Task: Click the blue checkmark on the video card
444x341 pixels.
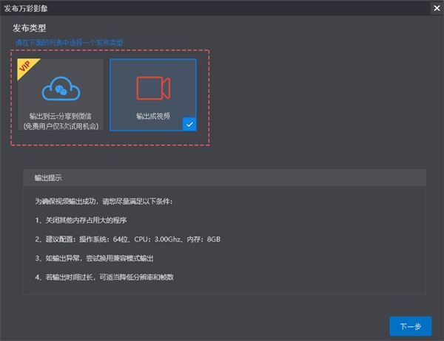Action: (x=189, y=125)
